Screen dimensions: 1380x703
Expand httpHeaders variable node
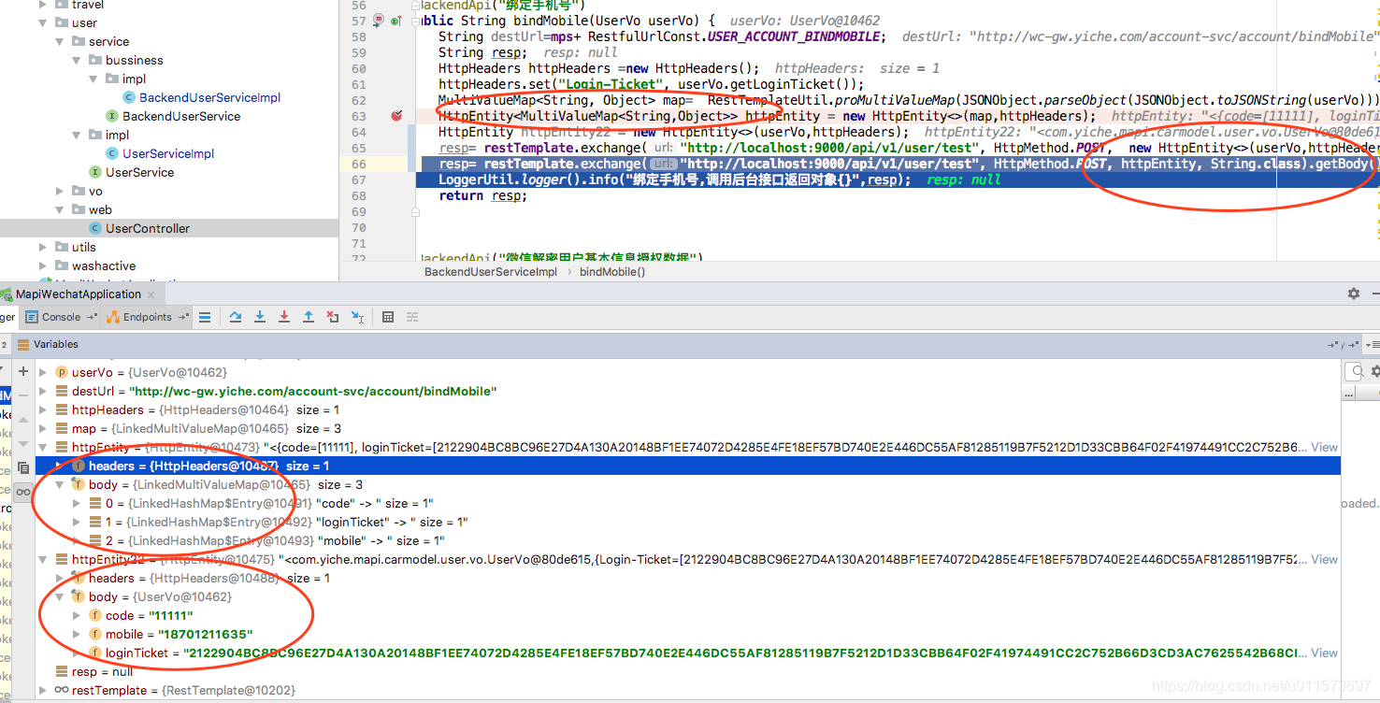[43, 409]
